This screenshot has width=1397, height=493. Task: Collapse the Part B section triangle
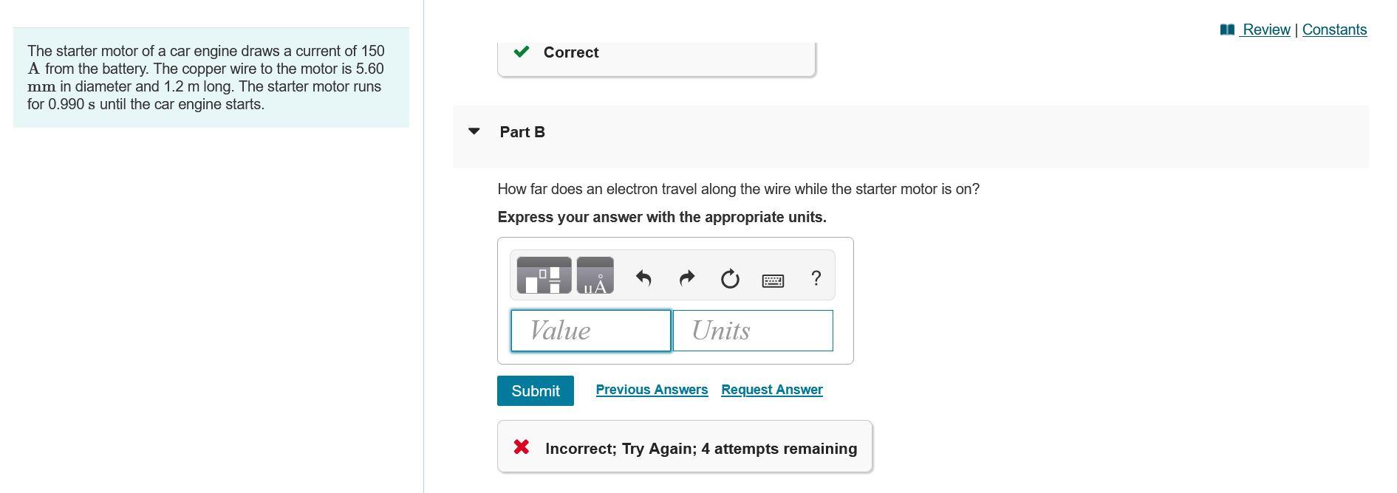coord(474,131)
